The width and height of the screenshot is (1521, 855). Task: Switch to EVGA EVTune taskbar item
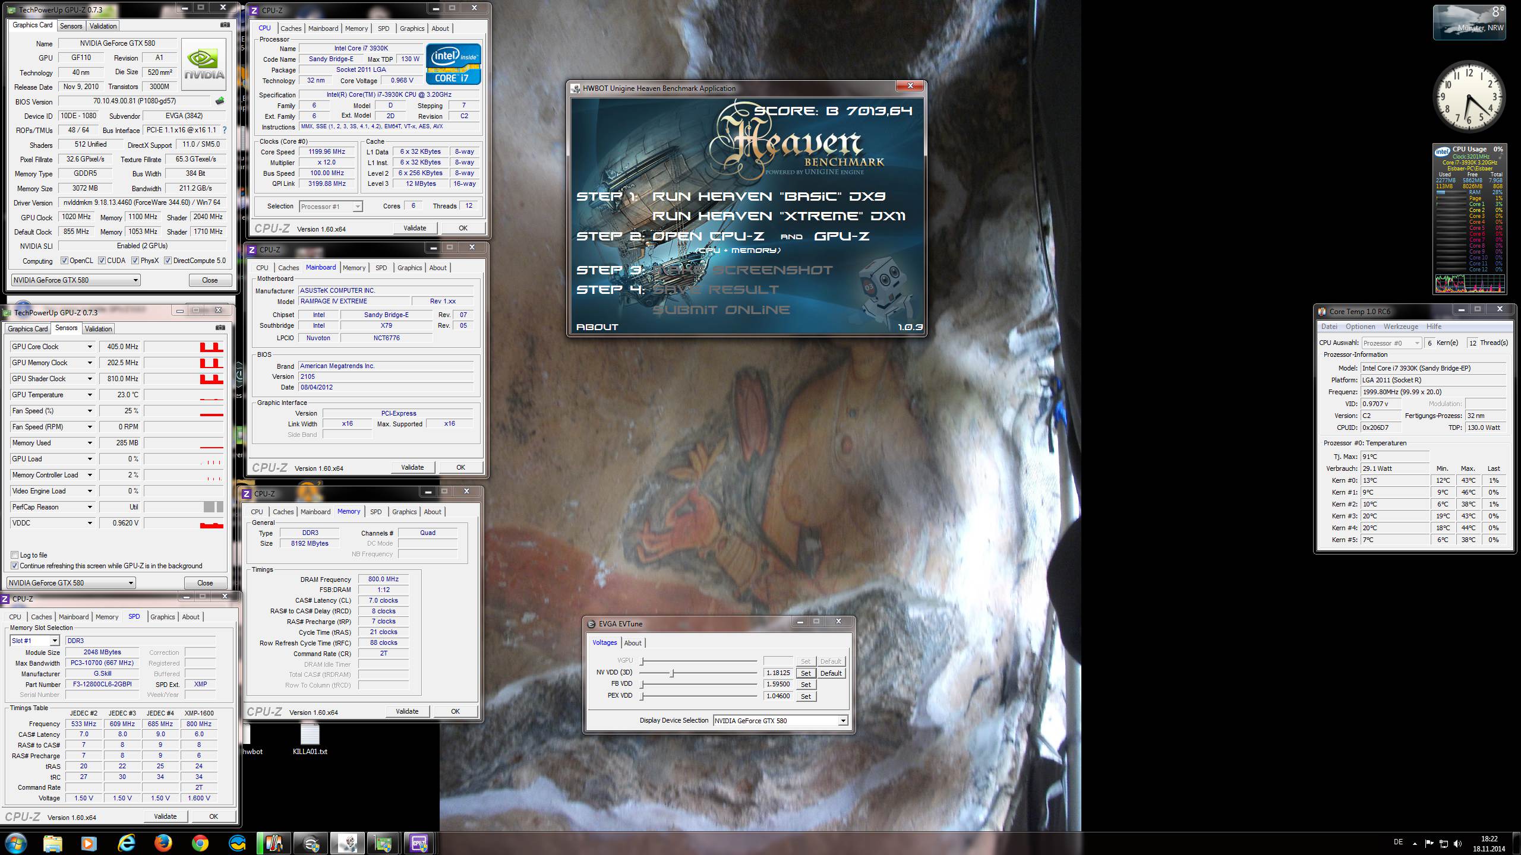click(x=310, y=843)
